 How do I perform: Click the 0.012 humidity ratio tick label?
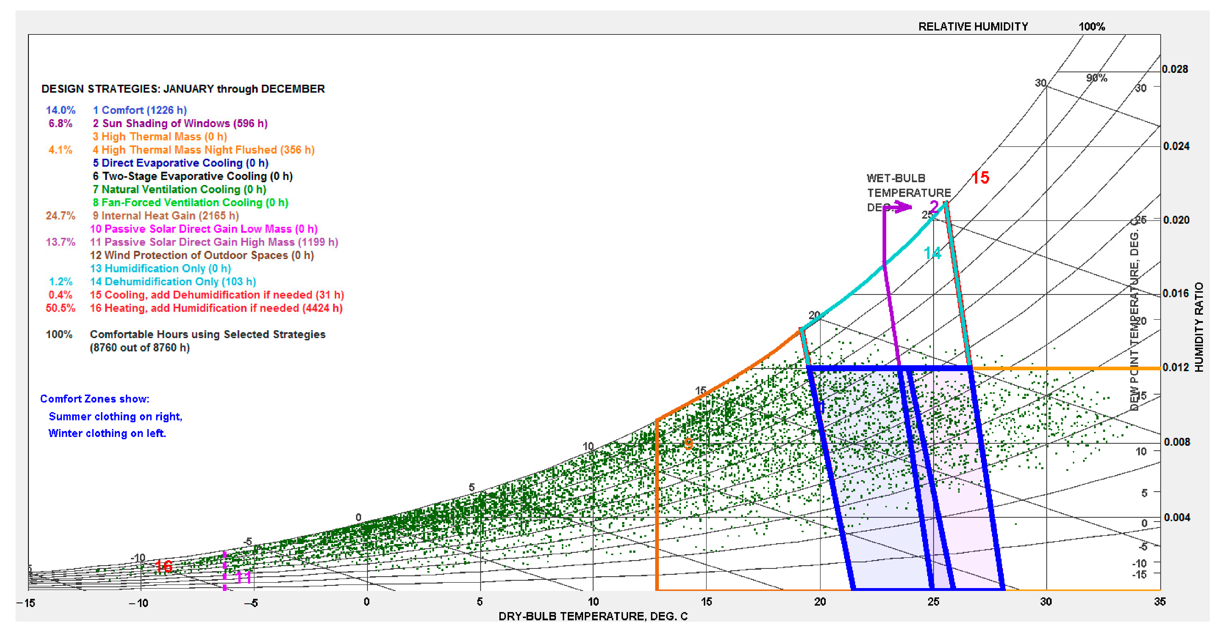point(1176,367)
